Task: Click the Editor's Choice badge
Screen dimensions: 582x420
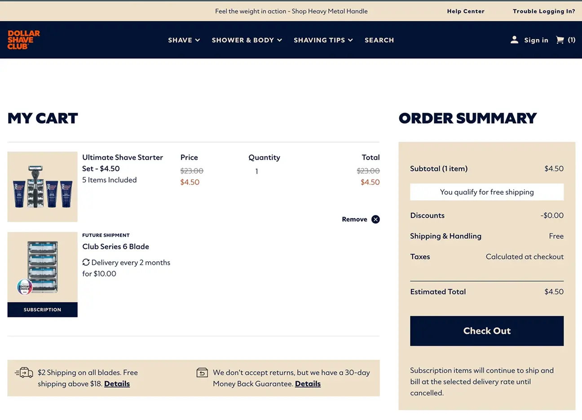Action: pos(25,286)
